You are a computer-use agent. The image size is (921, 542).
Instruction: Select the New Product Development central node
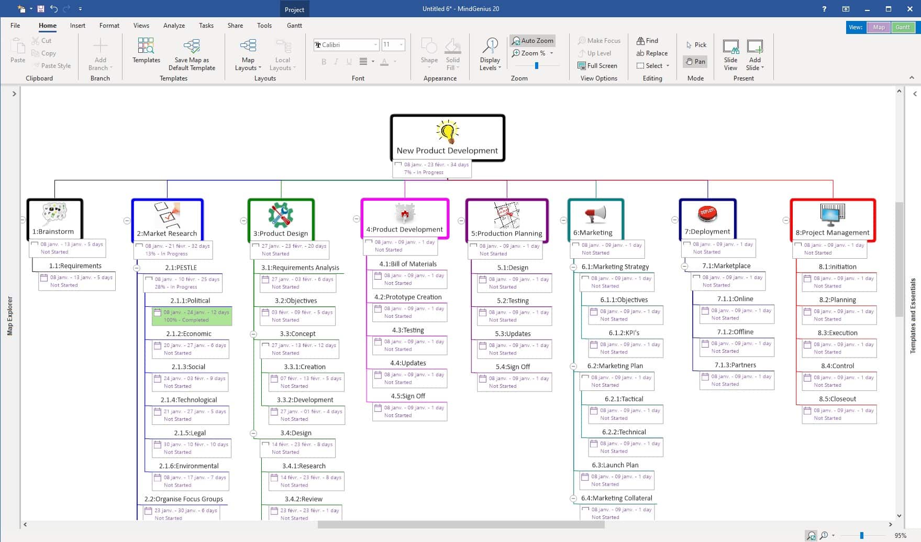[447, 138]
